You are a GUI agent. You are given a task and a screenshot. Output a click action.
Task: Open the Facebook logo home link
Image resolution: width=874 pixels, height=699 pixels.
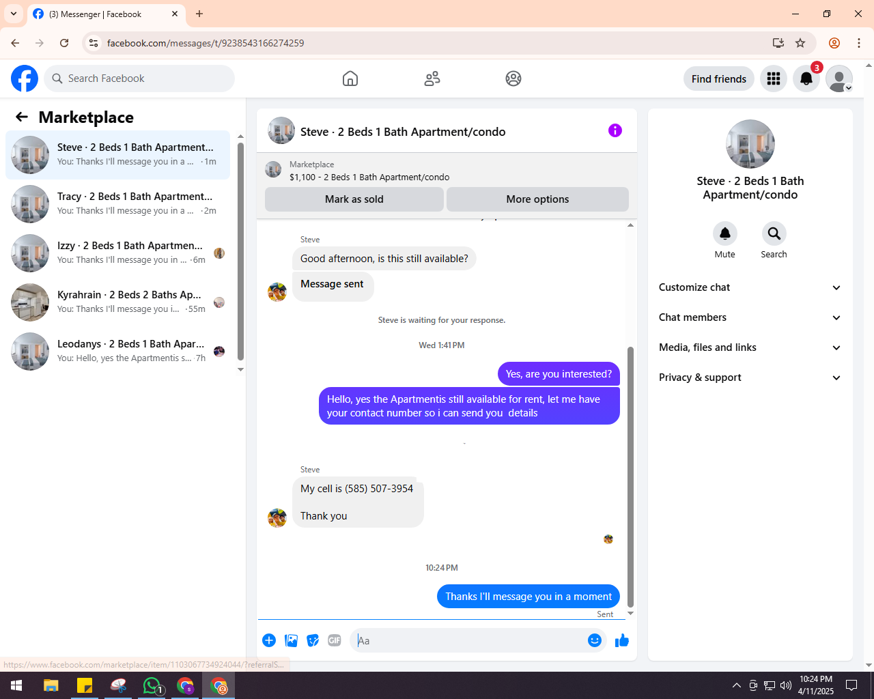(25, 79)
